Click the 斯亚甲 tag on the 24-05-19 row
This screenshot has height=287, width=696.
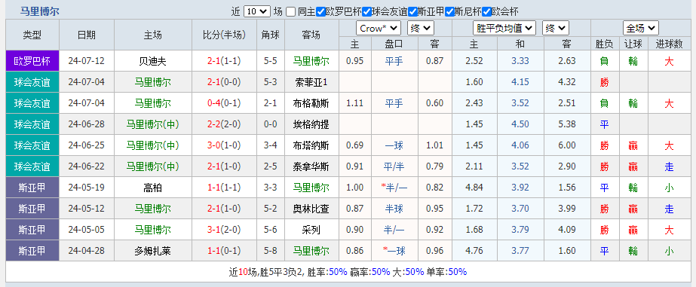[32, 188]
